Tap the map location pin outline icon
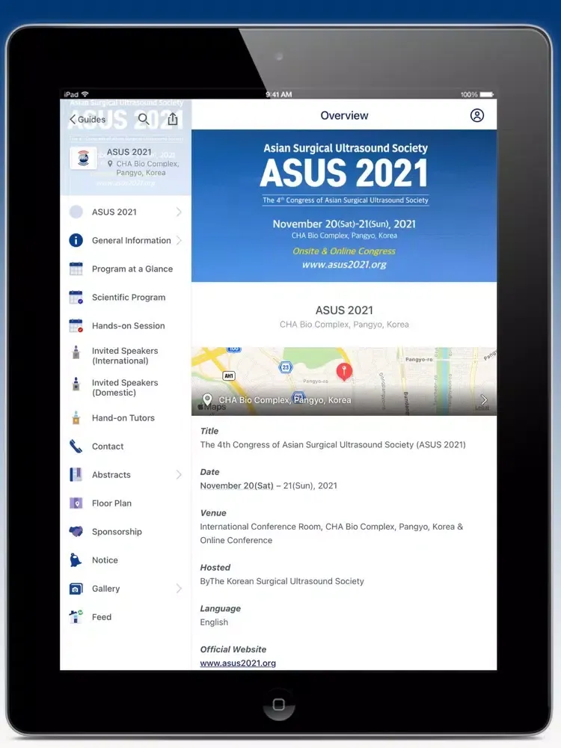 (207, 399)
